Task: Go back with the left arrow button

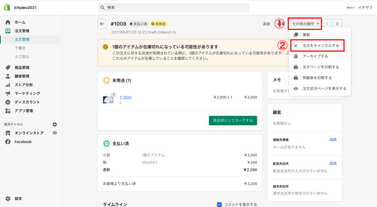Action: [x=102, y=24]
